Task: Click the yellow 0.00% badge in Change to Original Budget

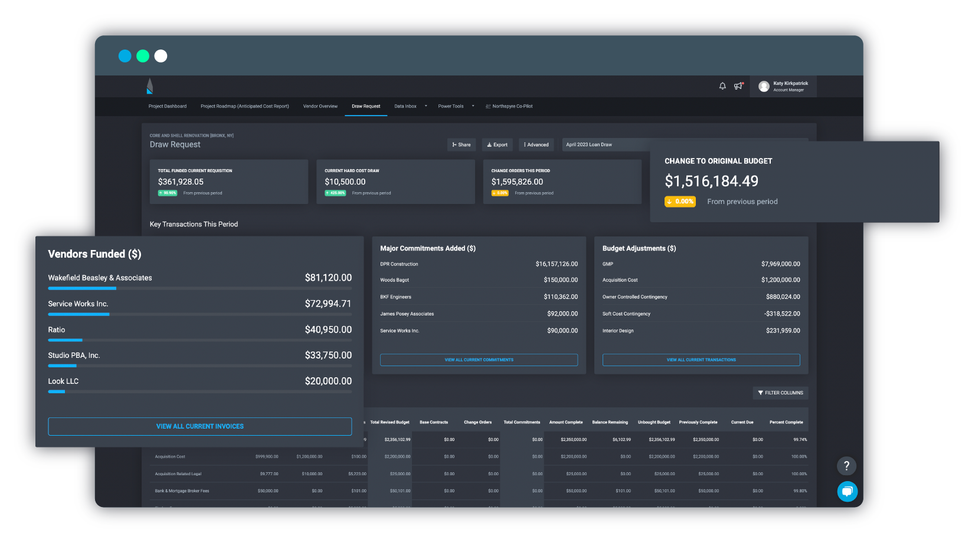Action: 680,202
